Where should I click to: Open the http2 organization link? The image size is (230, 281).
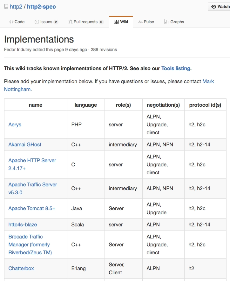click(x=16, y=7)
